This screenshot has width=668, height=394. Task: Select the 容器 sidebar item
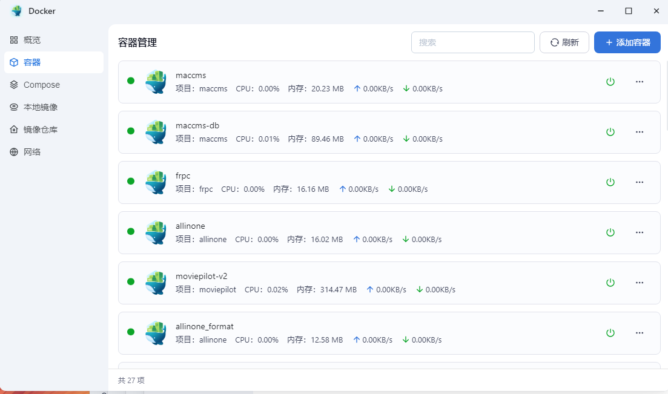click(x=54, y=62)
